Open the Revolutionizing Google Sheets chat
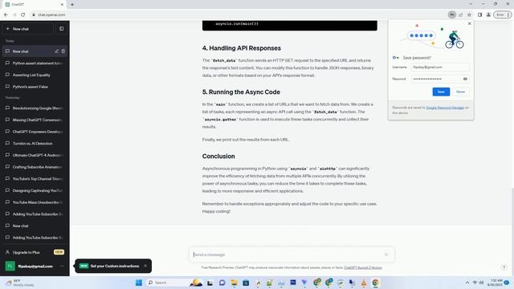 coord(35,108)
